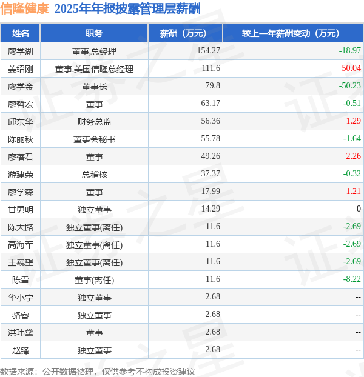Screen dimensions: 364x377
Task: Click the change value -8.22
Action: [x=352, y=279]
